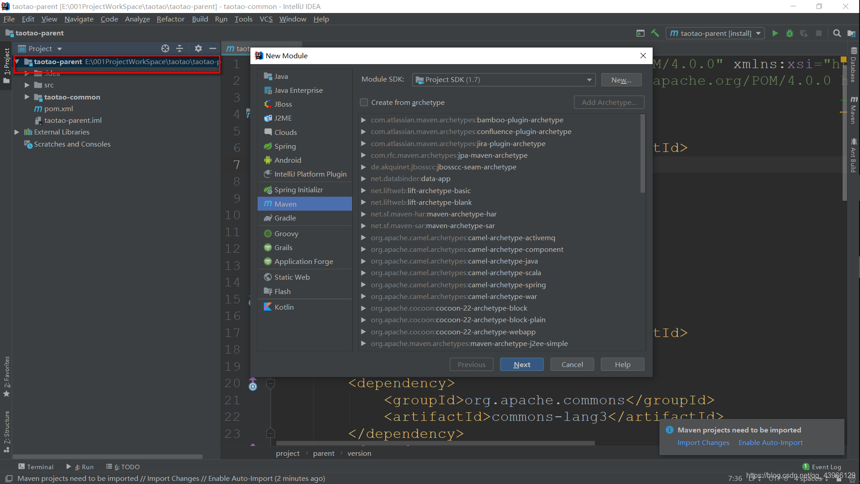Open the Project Structure icon

click(x=851, y=33)
